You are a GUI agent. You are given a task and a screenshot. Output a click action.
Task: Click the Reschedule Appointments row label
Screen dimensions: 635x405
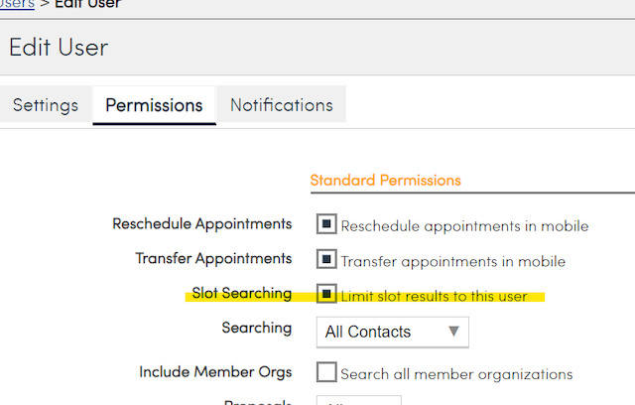(x=202, y=224)
